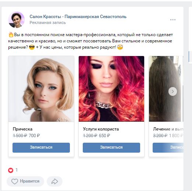Click the red heart reactions icon
192x191 pixels.
click(x=11, y=170)
